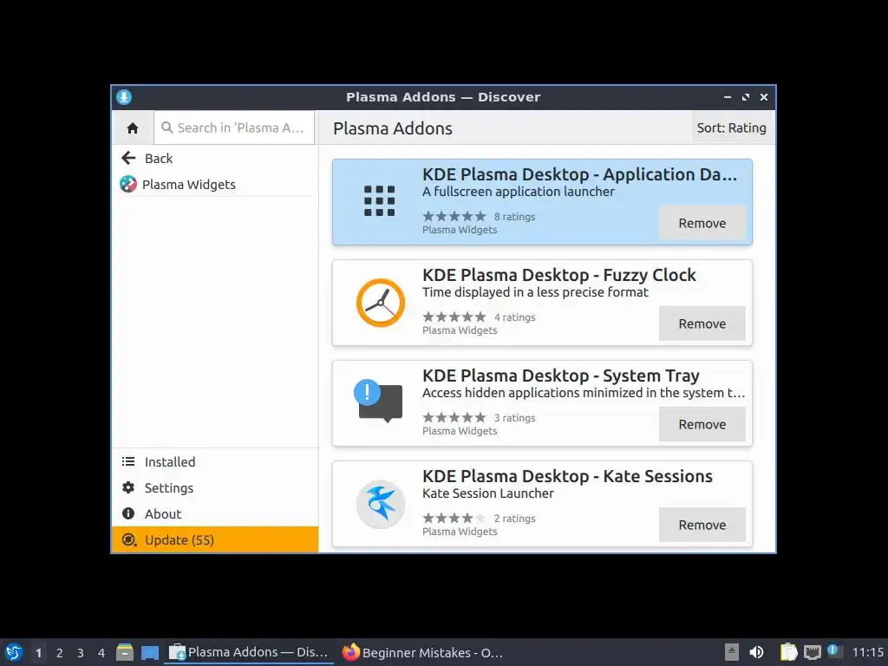Open the Installed section

(215, 462)
